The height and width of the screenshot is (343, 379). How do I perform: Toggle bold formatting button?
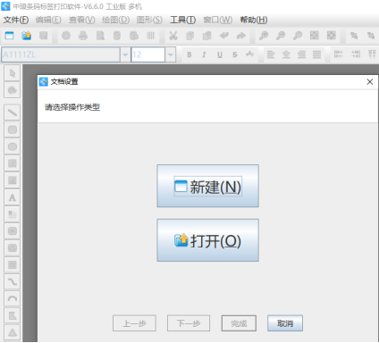pos(189,54)
